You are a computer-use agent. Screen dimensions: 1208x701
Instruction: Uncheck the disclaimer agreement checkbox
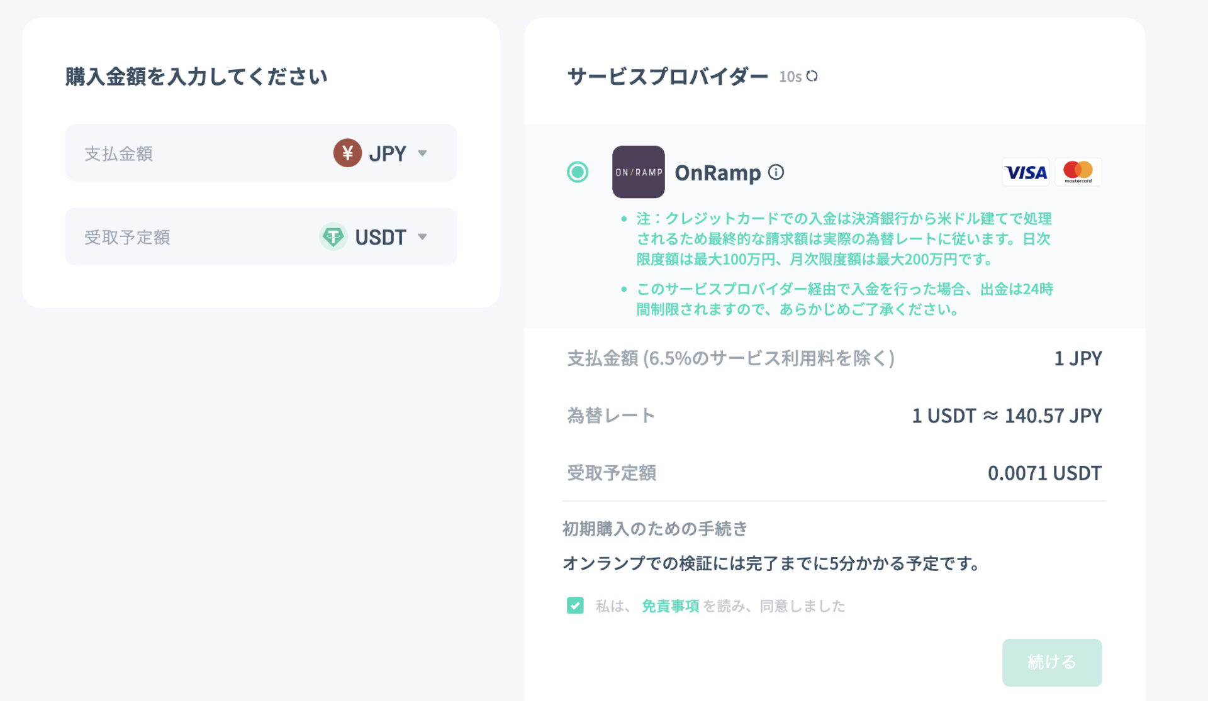[575, 605]
